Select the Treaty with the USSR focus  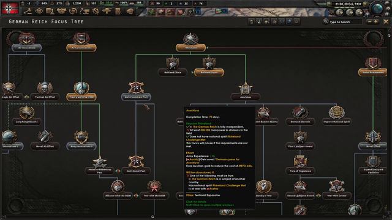pos(81,91)
